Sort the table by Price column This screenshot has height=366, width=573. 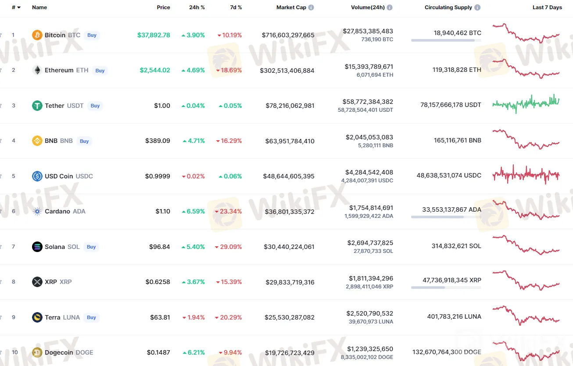click(x=163, y=7)
